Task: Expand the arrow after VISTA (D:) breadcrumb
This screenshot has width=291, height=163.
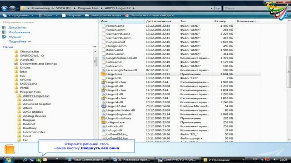Action: coord(75,8)
